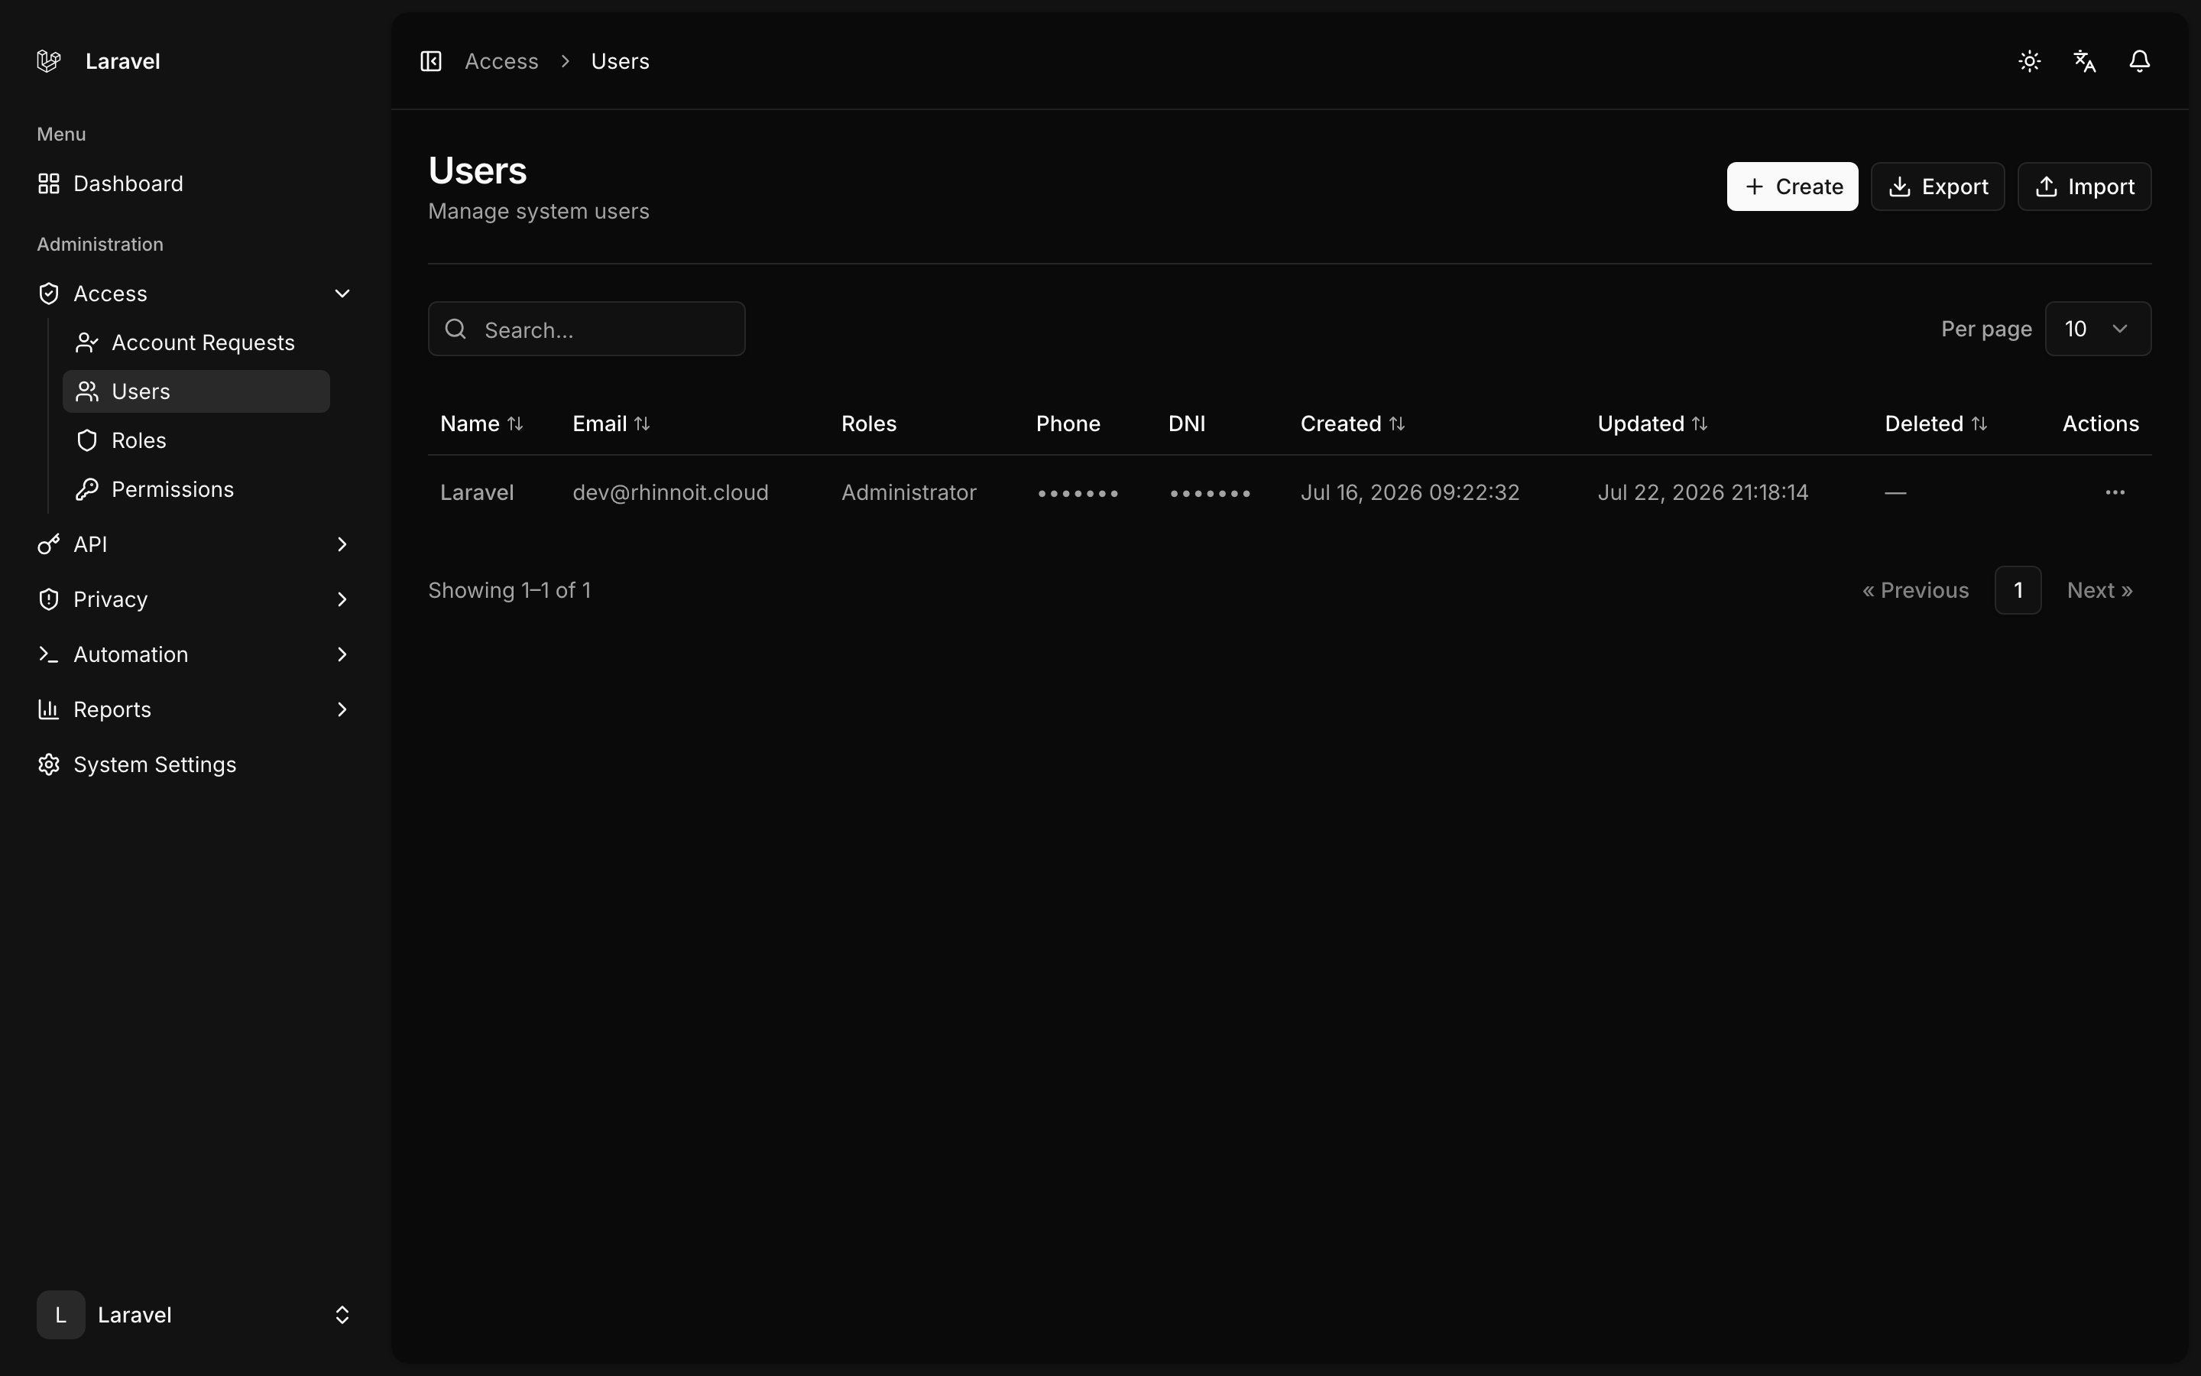The width and height of the screenshot is (2201, 1376).
Task: Open notifications bell icon
Action: pyautogui.click(x=2139, y=61)
